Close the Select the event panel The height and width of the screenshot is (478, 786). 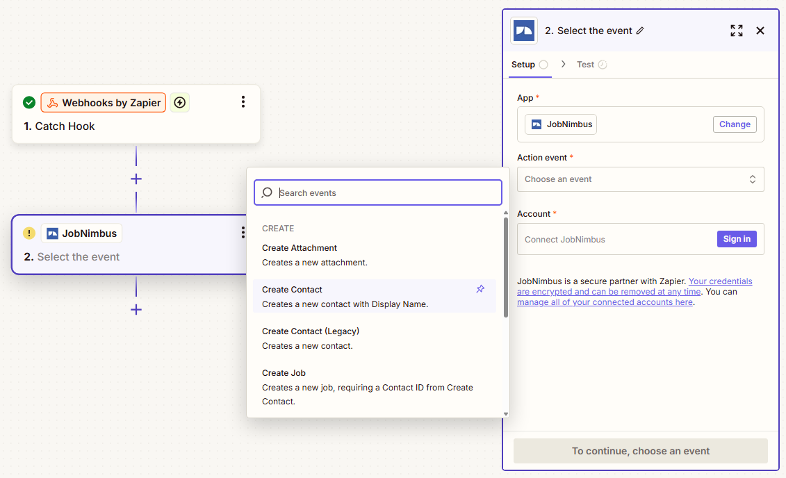(x=760, y=31)
